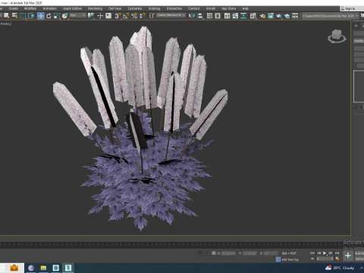Click Render Production teapot icon
Viewport: 364px width, 273px height.
click(x=278, y=16)
